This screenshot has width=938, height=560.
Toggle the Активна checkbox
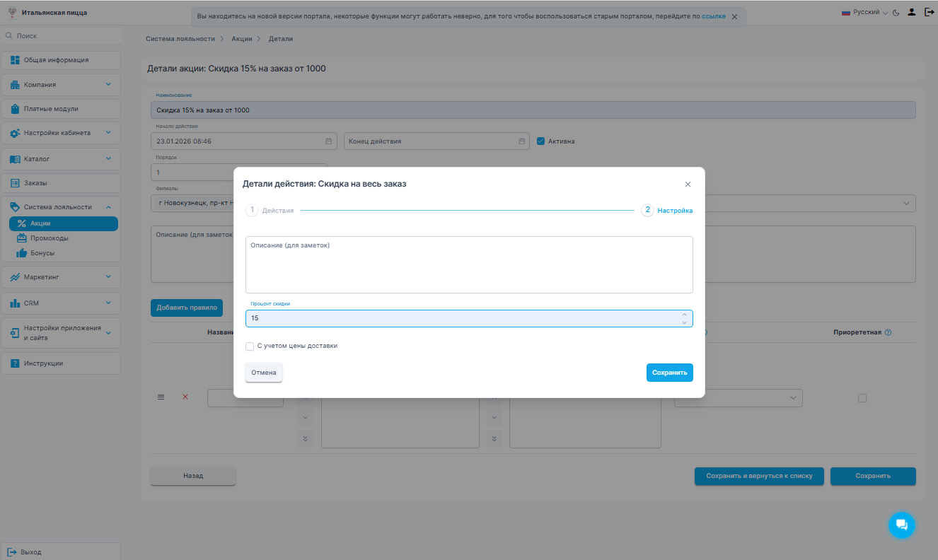(x=541, y=141)
